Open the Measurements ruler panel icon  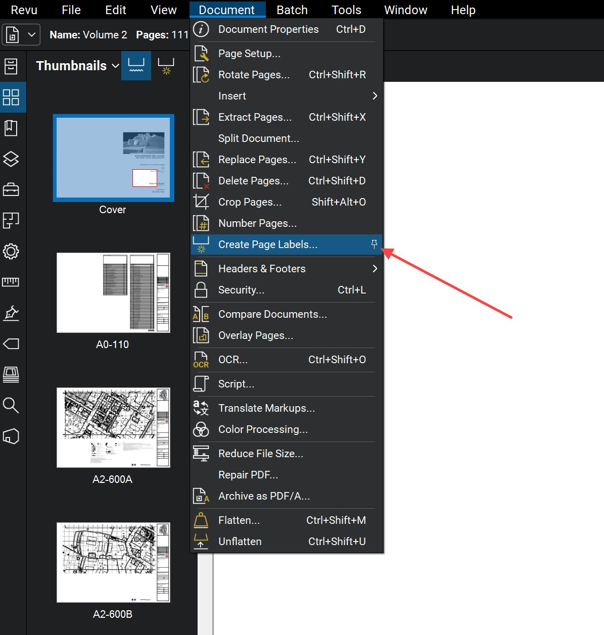click(x=11, y=282)
